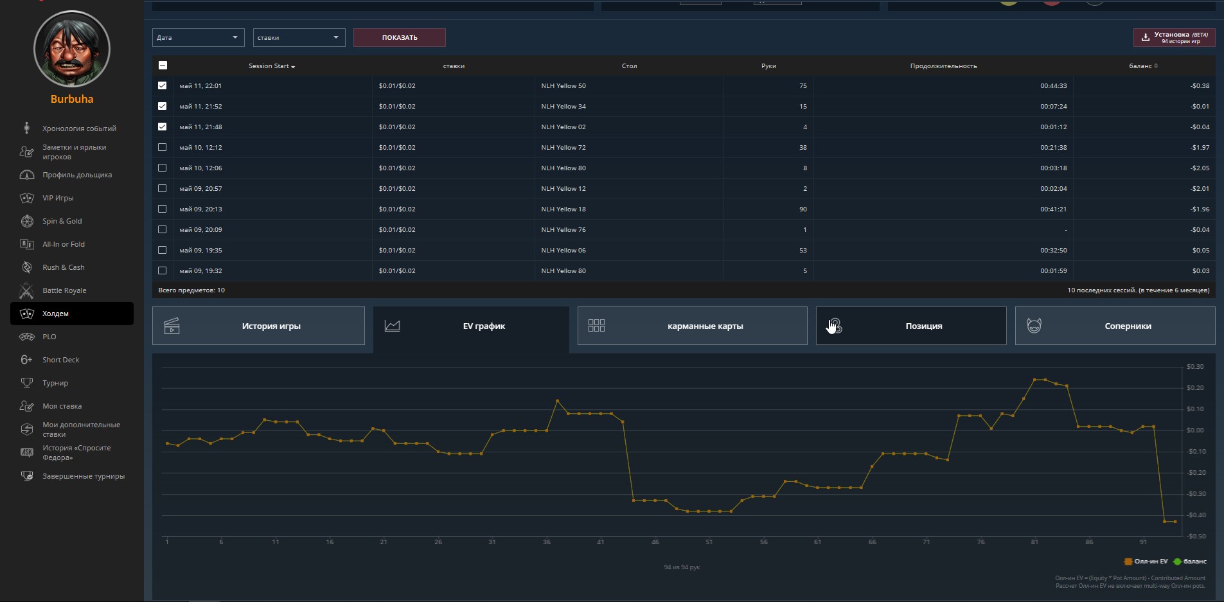
Task: Sort by баланс column header
Action: 1143,66
